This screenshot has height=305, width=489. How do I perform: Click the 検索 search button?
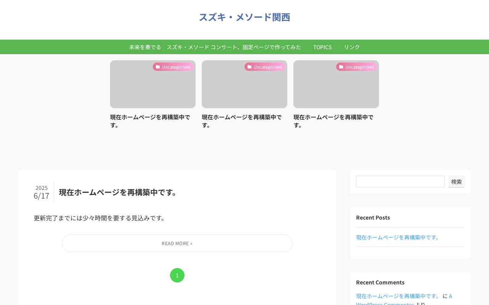coord(457,181)
